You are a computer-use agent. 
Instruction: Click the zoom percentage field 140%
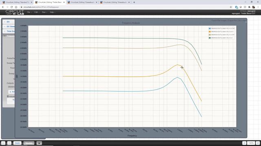coord(251,143)
